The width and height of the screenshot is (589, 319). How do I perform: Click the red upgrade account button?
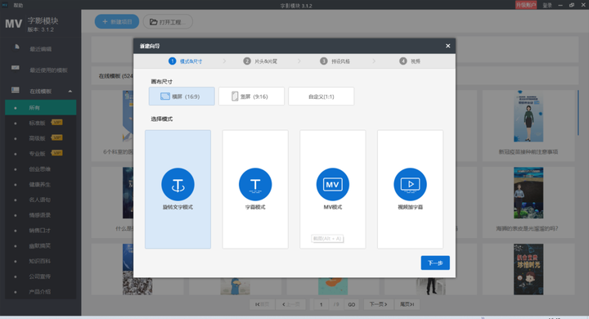coord(525,5)
